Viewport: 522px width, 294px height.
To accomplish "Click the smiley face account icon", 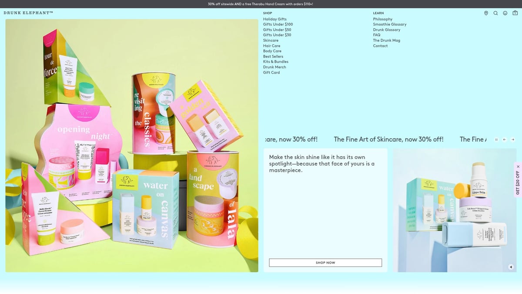I will coord(505,13).
